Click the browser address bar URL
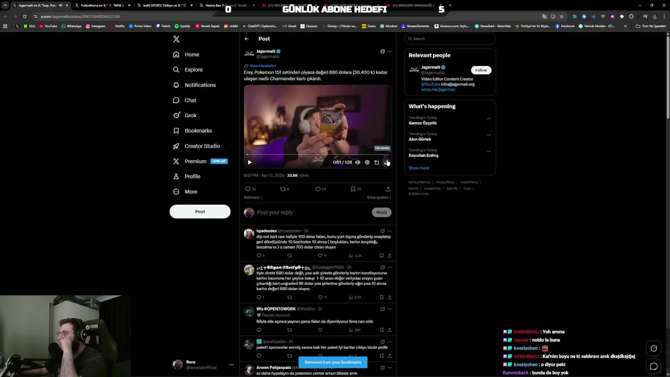Screen dimensions: 670x377 point(80,16)
